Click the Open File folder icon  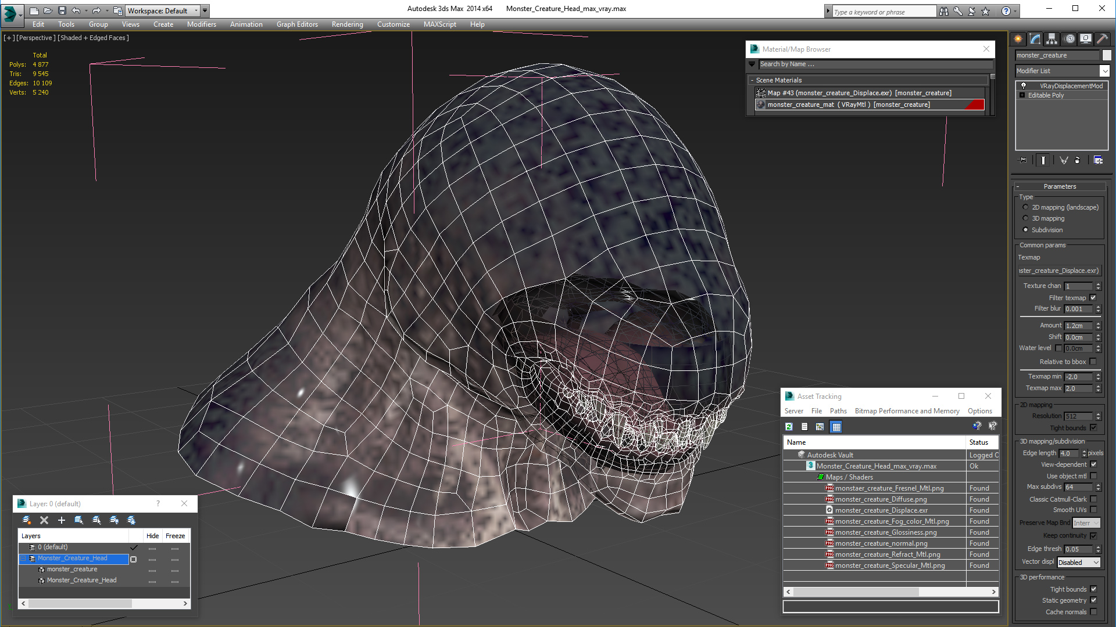48,10
